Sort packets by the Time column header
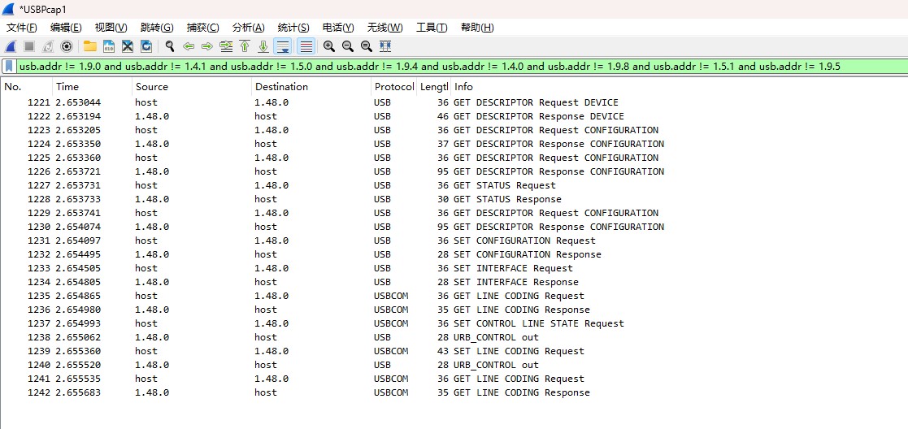 tap(68, 87)
